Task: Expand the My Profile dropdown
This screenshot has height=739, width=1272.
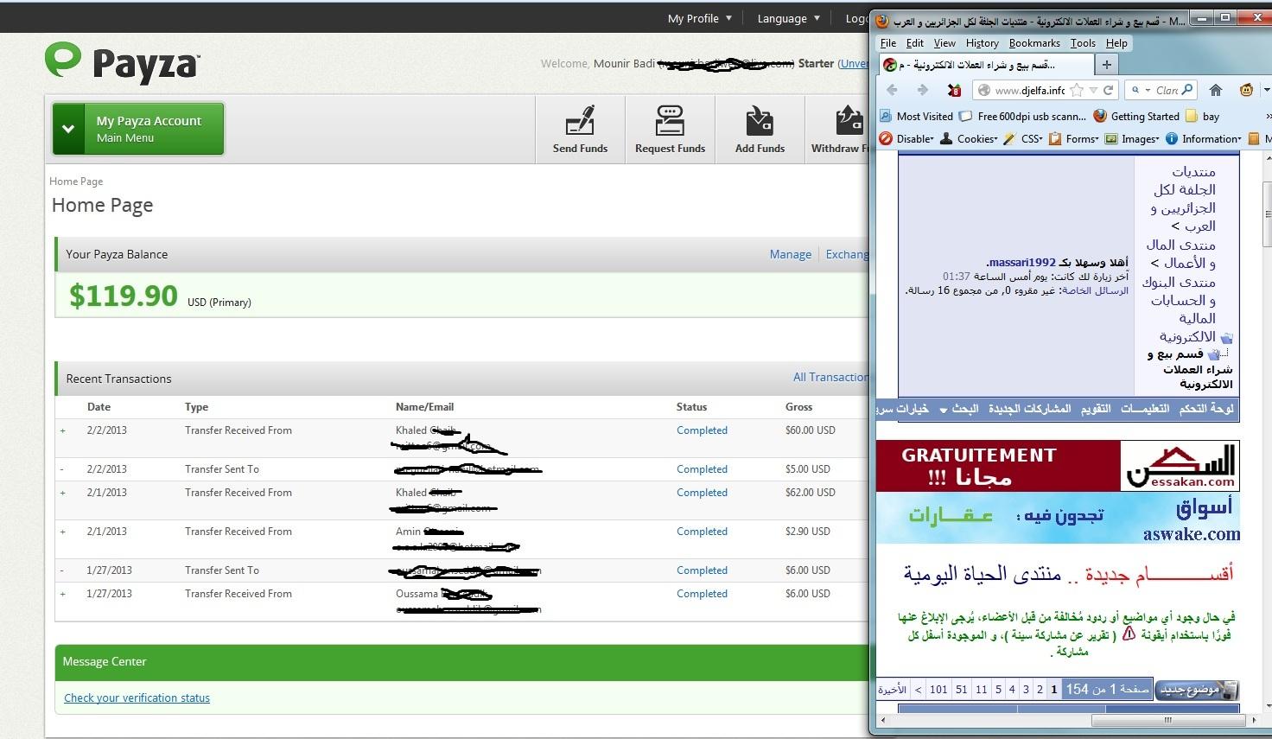Action: [x=699, y=18]
